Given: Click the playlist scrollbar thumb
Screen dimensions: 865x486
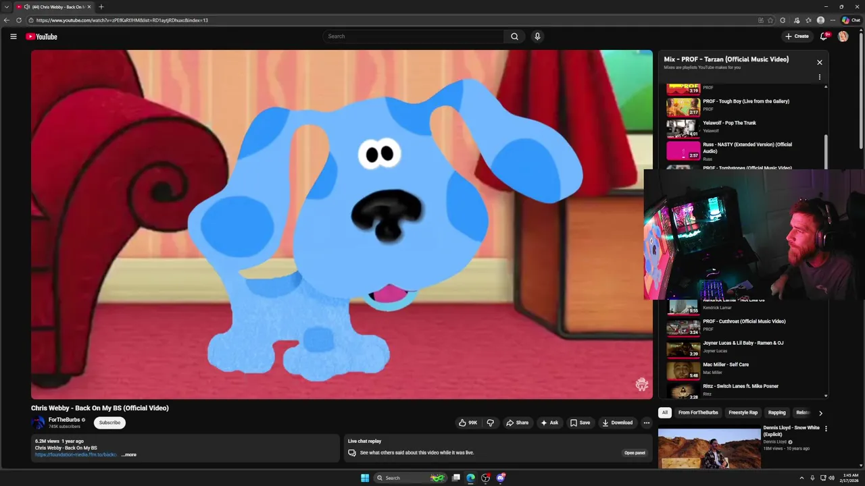Looking at the screenshot, I should [x=825, y=152].
